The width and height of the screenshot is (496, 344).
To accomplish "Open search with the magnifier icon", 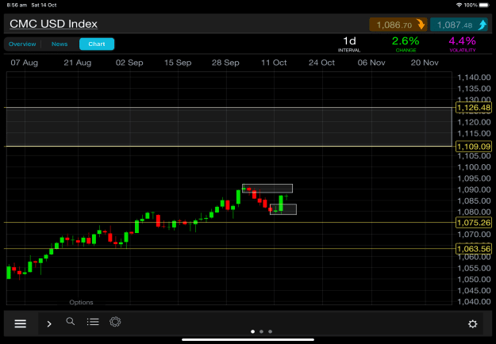I will (x=71, y=322).
